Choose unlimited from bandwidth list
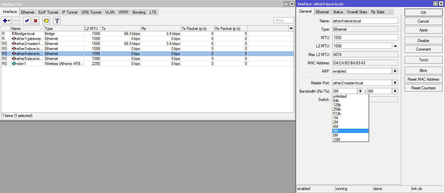The height and width of the screenshot is (193, 445). (350, 96)
